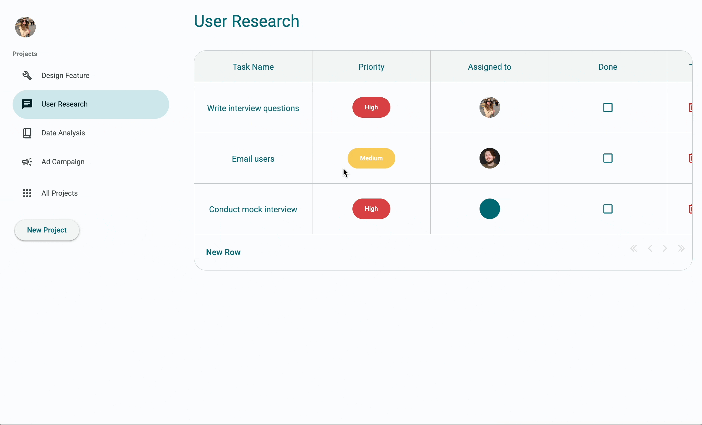The width and height of the screenshot is (702, 425).
Task: Click assignee avatar for Email users
Action: [490, 158]
